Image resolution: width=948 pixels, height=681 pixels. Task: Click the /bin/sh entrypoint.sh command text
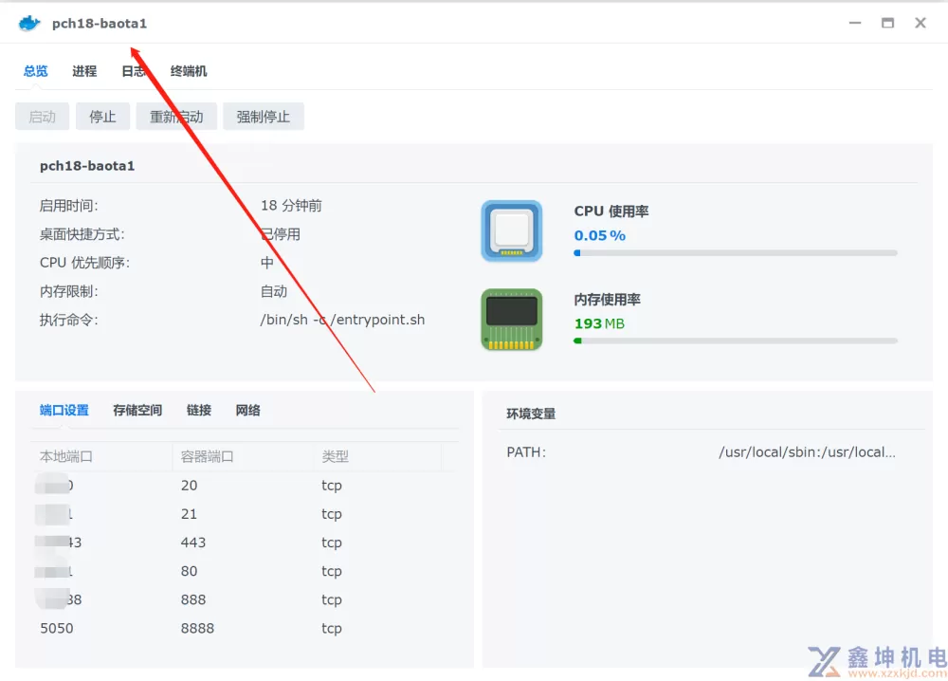tap(343, 320)
